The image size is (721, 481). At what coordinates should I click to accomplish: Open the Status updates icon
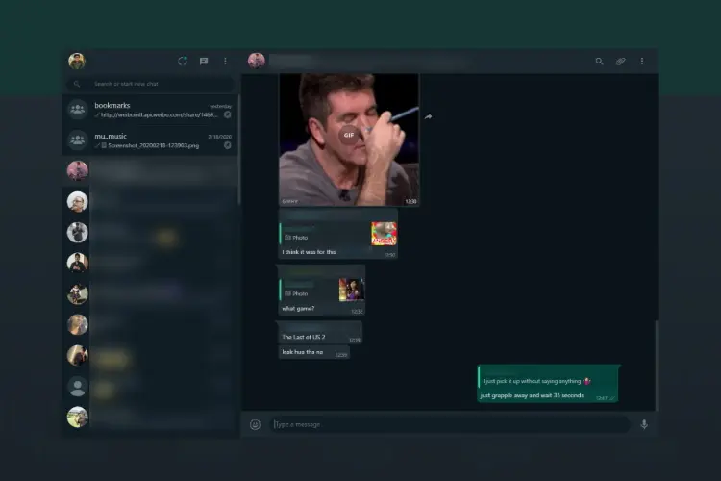[183, 61]
